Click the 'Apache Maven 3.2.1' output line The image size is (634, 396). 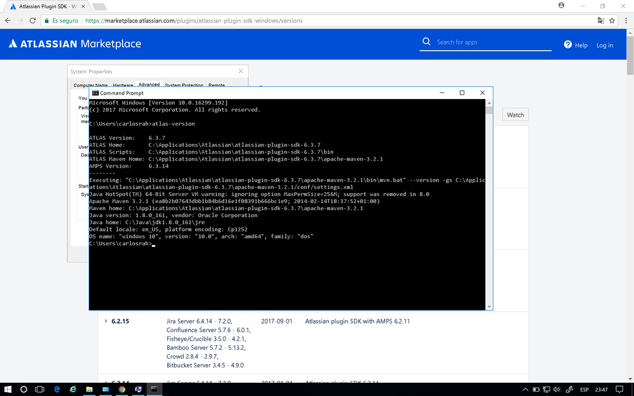[234, 201]
